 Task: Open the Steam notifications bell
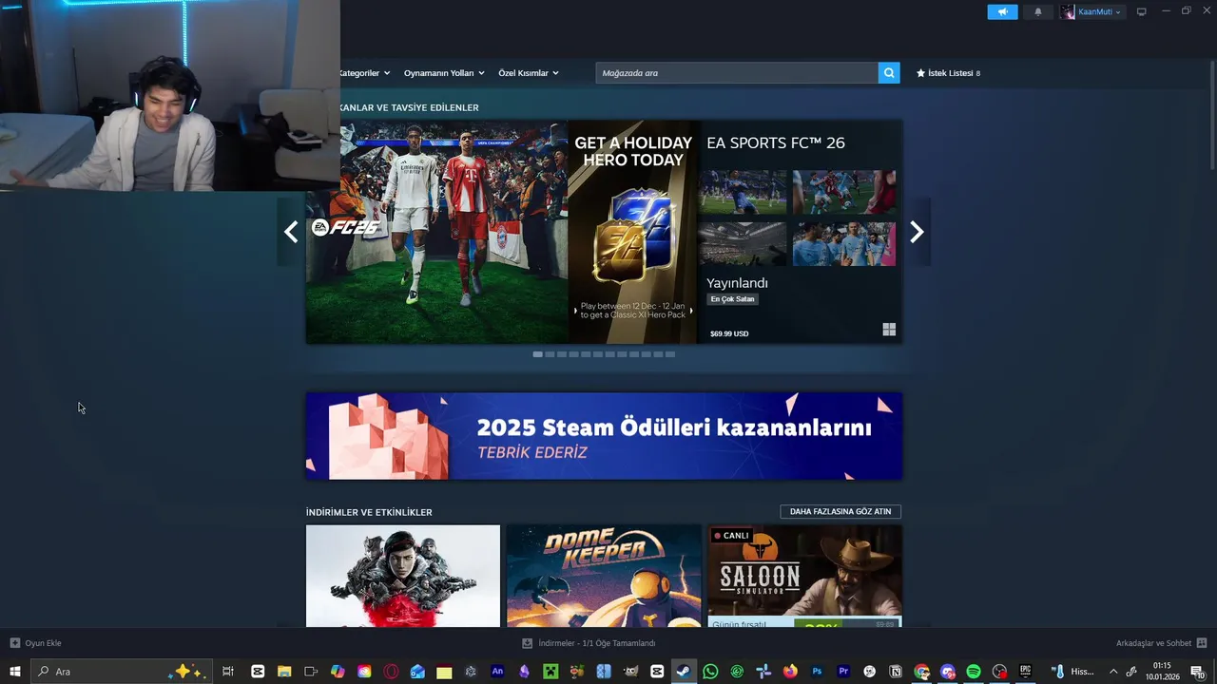pyautogui.click(x=1037, y=11)
